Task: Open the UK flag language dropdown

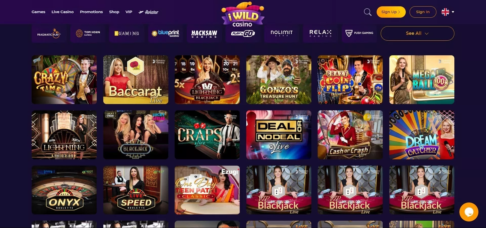Action: click(448, 12)
